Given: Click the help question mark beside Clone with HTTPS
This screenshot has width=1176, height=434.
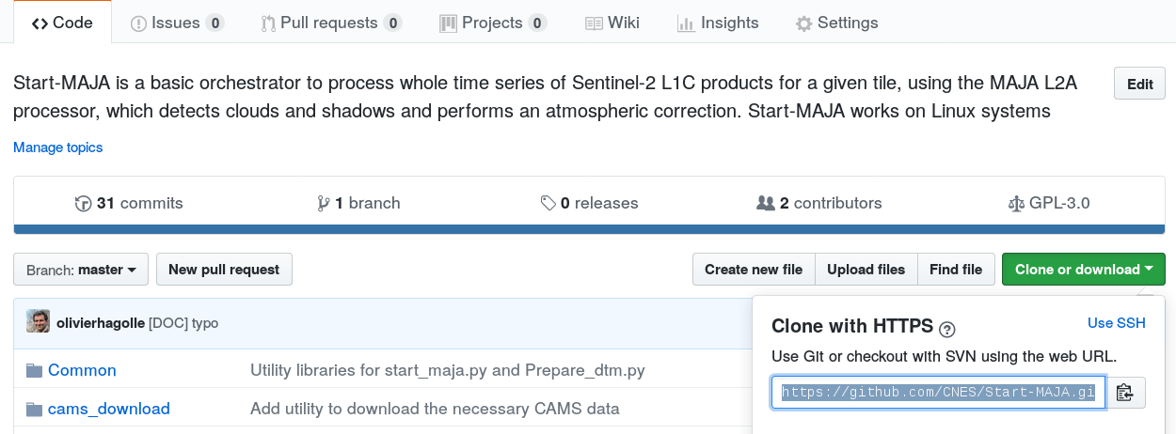Looking at the screenshot, I should tap(947, 329).
